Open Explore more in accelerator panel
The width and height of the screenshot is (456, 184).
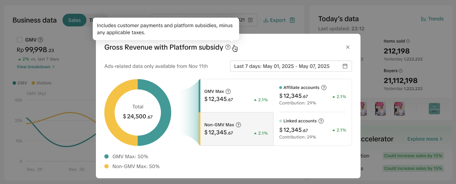pos(424,139)
